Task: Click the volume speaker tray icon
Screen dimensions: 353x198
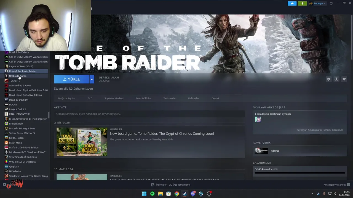Action: 335,194
